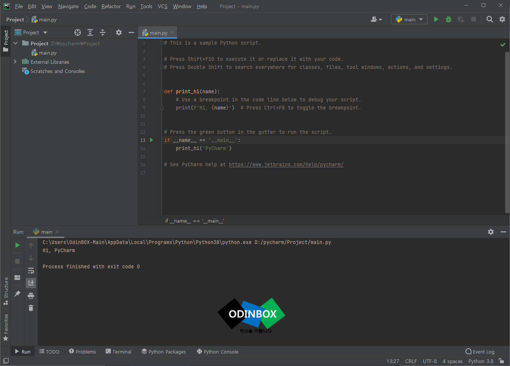Change the Python 3.8 interpreter
The width and height of the screenshot is (510, 366).
(x=481, y=361)
